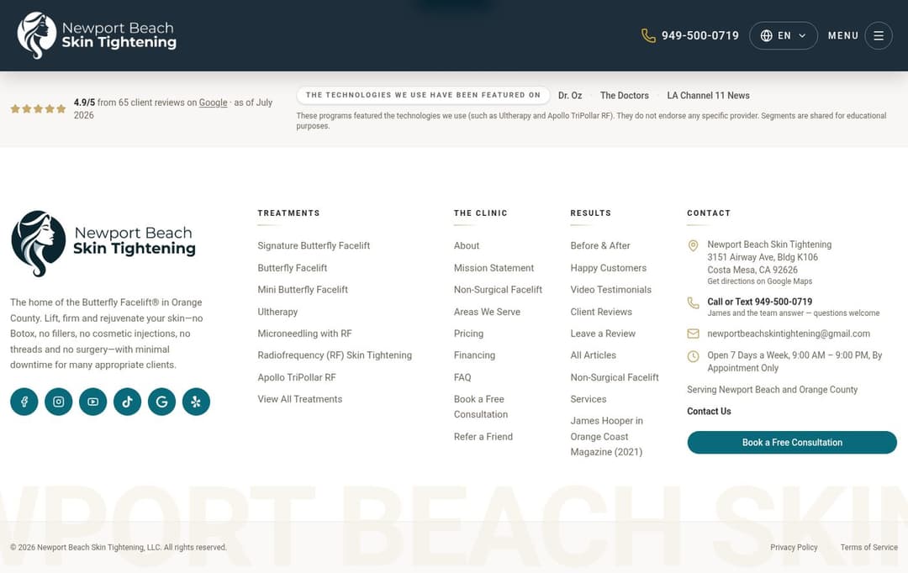908x573 pixels.
Task: Open Microneedling with RF link
Action: coord(304,334)
